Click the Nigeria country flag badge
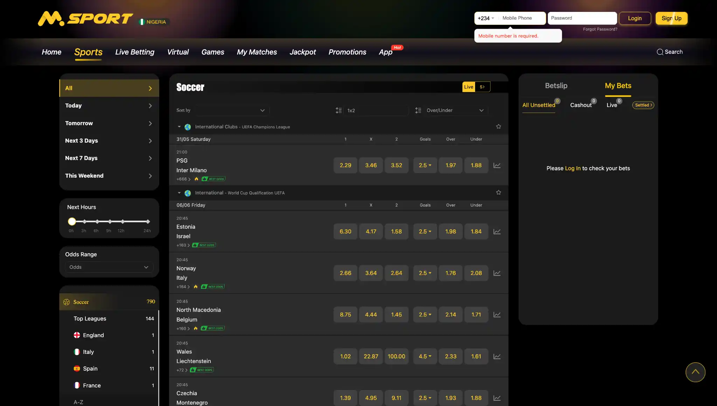Image resolution: width=717 pixels, height=406 pixels. click(x=154, y=22)
